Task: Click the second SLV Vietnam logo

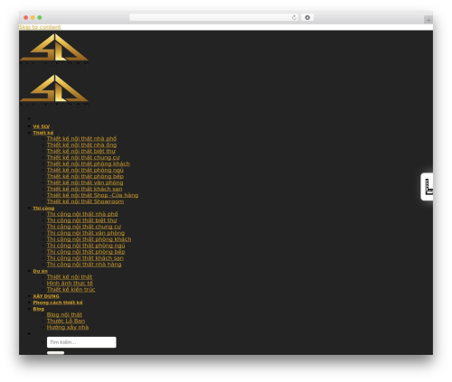Action: tap(54, 90)
